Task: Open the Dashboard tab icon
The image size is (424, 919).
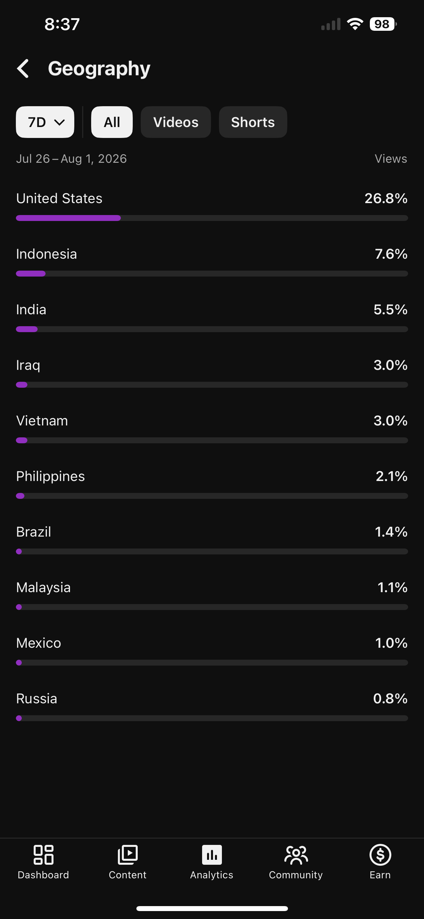Action: tap(44, 855)
